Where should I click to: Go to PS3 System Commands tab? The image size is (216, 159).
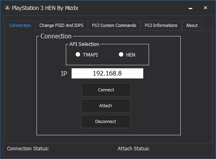pos(114,25)
